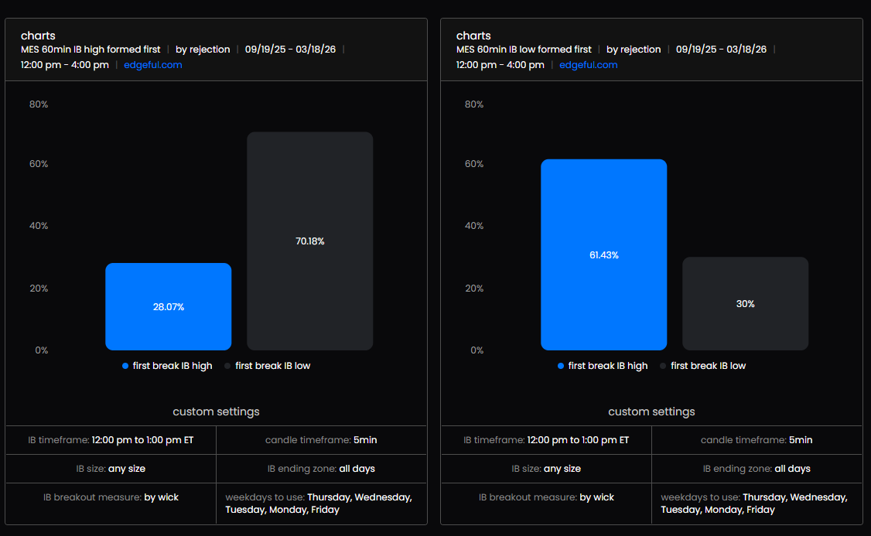This screenshot has height=536, width=871.
Task: Click 'IB ending zone: all days' in left settings
Action: pos(321,469)
